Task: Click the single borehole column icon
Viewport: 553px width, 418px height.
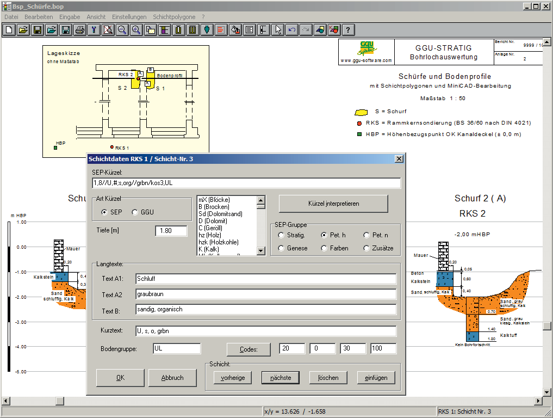Action: 178,30
